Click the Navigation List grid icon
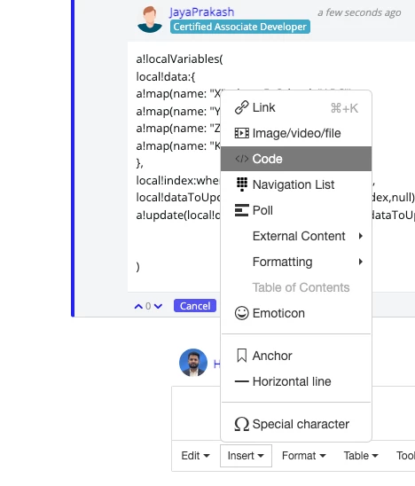 pos(242,184)
